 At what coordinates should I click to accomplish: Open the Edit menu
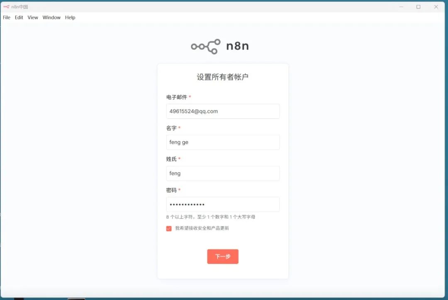tap(19, 17)
